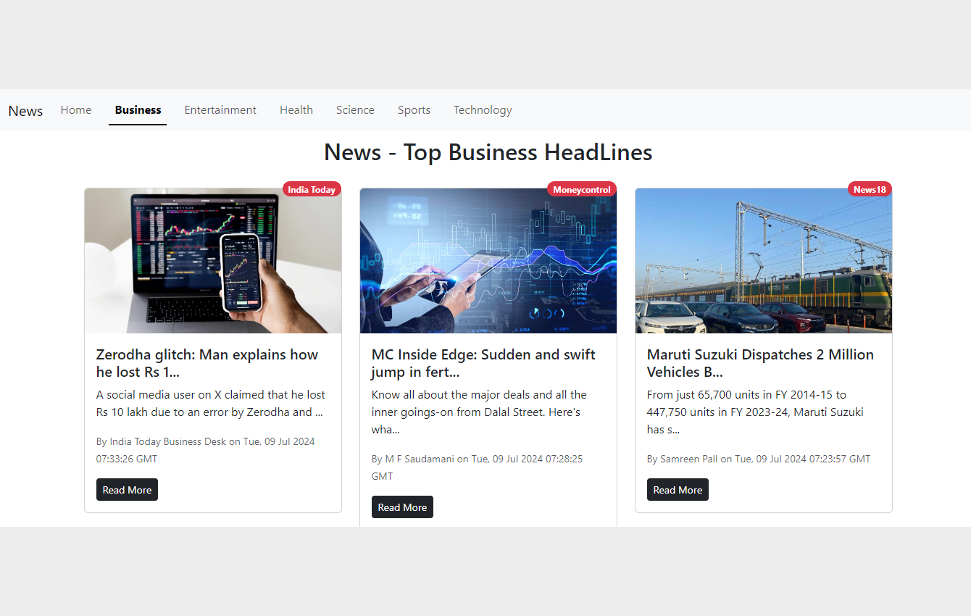971x616 pixels.
Task: Select the Business nav tab
Action: (138, 110)
